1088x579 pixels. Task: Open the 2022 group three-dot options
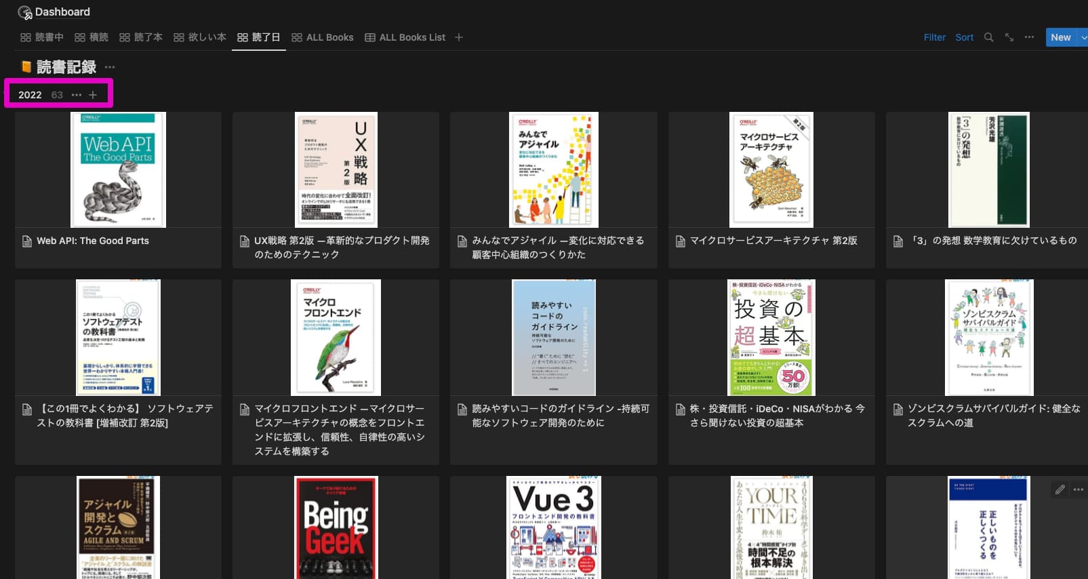pyautogui.click(x=77, y=95)
